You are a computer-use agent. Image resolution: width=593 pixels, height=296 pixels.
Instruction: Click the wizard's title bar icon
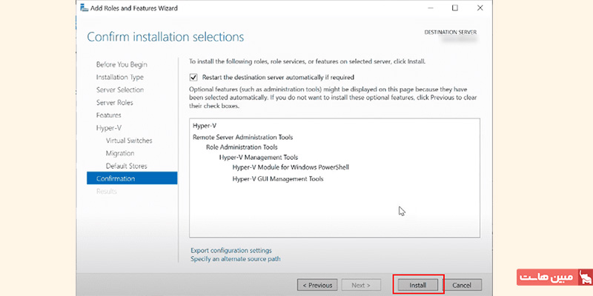pyautogui.click(x=84, y=8)
